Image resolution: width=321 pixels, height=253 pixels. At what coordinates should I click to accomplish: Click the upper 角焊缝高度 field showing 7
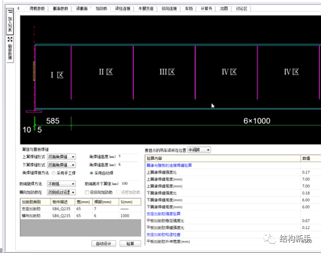coord(129,156)
